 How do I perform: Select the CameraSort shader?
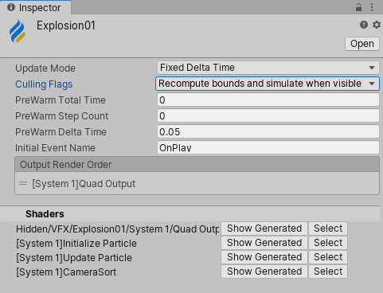pos(328,272)
